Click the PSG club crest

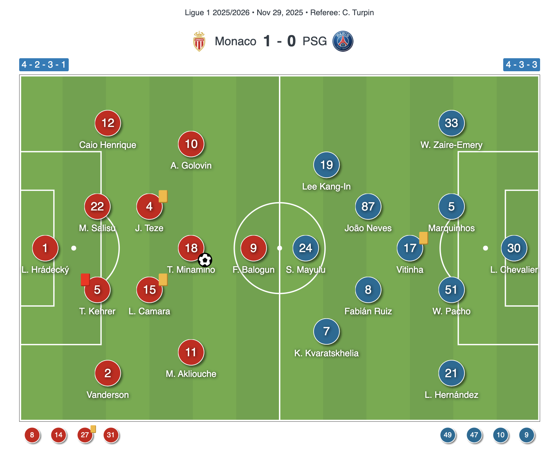(343, 41)
